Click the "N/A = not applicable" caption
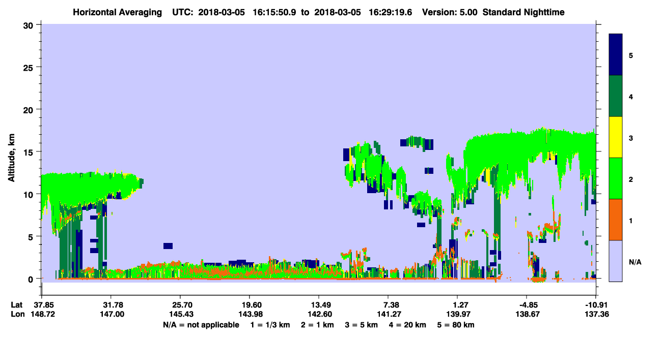Image resolution: width=662 pixels, height=339 pixels. click(201, 325)
